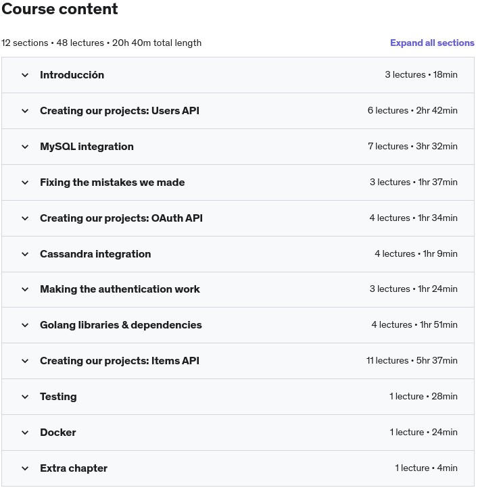Screen dimensions: 478x492
Task: Click the chevron arrow beside MySQL integration
Action: click(x=25, y=147)
